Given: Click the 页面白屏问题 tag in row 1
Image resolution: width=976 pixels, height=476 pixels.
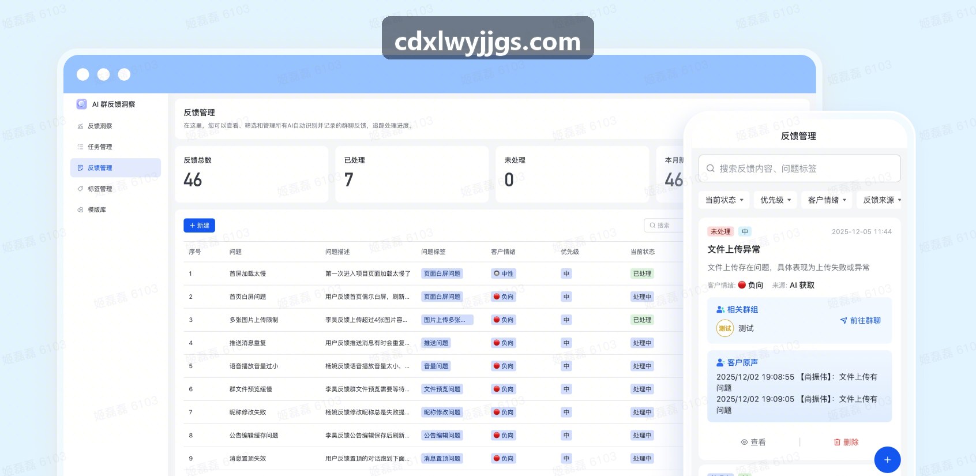Looking at the screenshot, I should coord(442,274).
